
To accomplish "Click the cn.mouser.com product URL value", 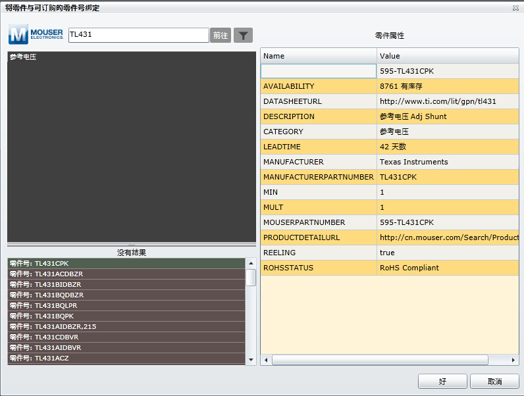I will (449, 237).
